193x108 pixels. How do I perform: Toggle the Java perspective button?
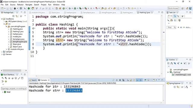click(190, 8)
